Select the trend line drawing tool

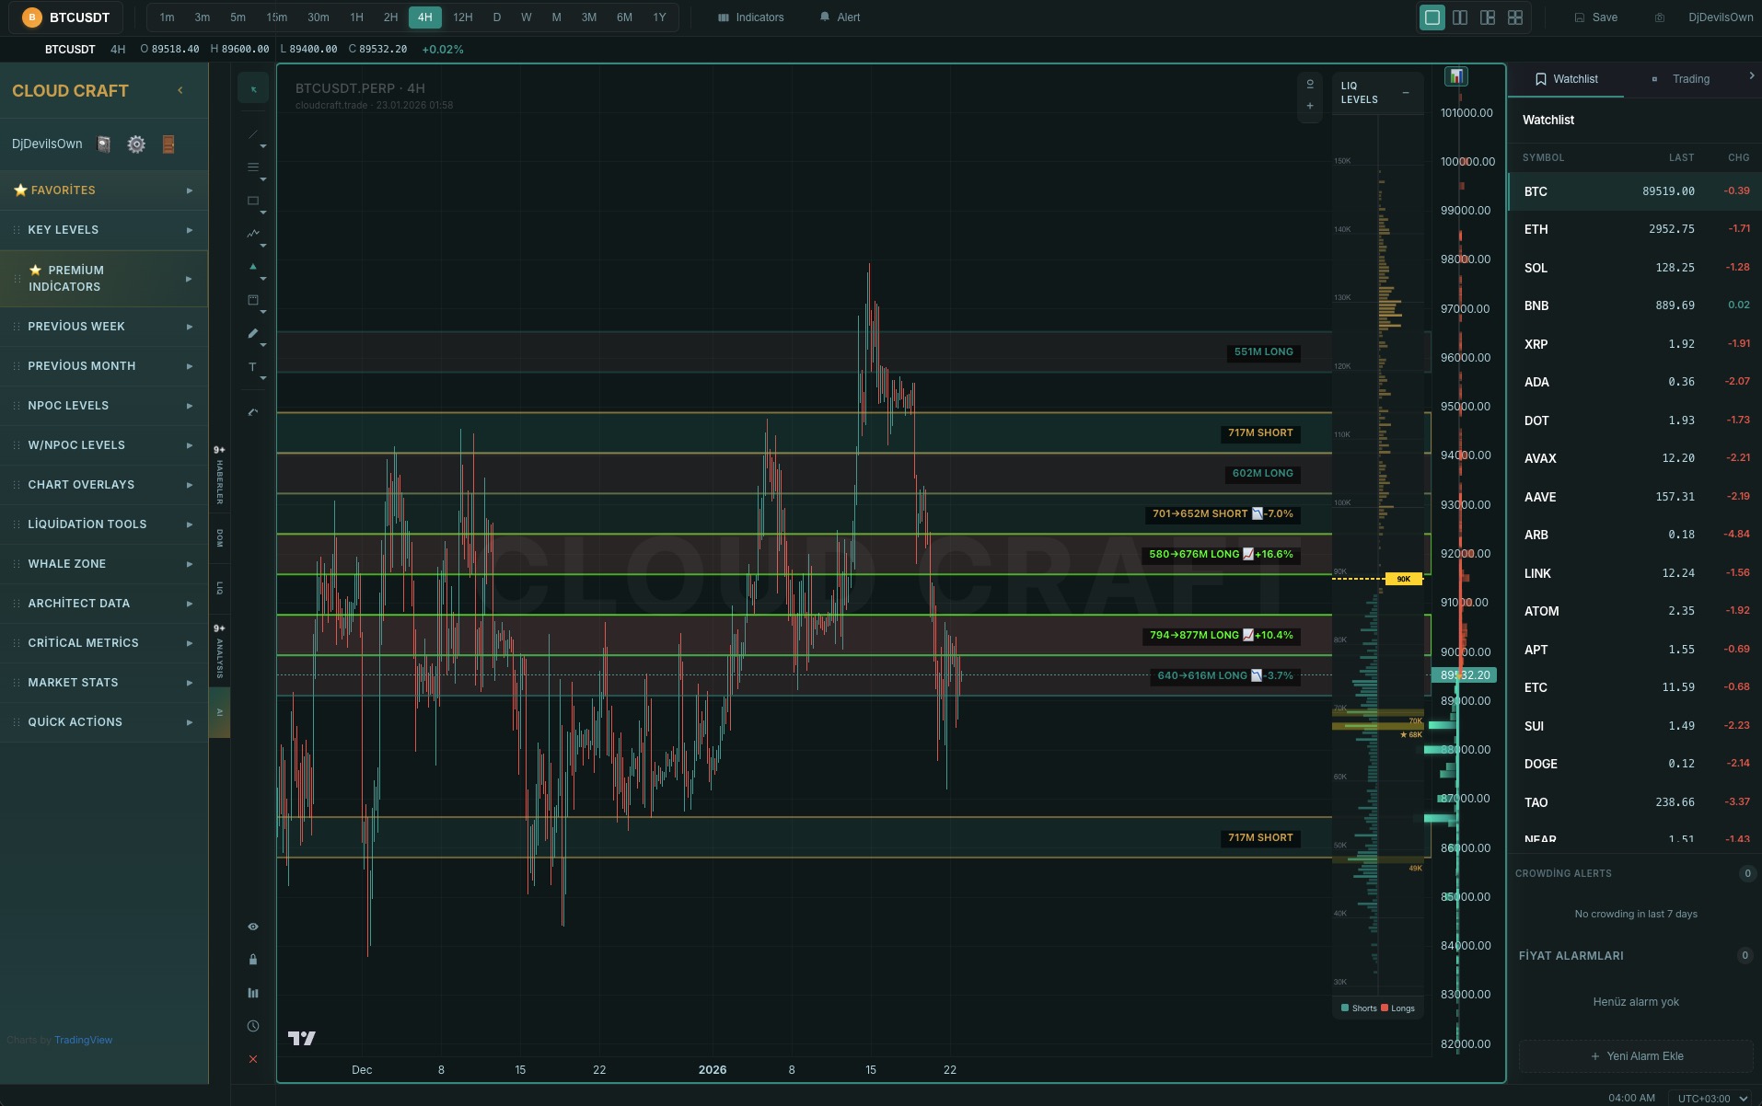pyautogui.click(x=253, y=134)
